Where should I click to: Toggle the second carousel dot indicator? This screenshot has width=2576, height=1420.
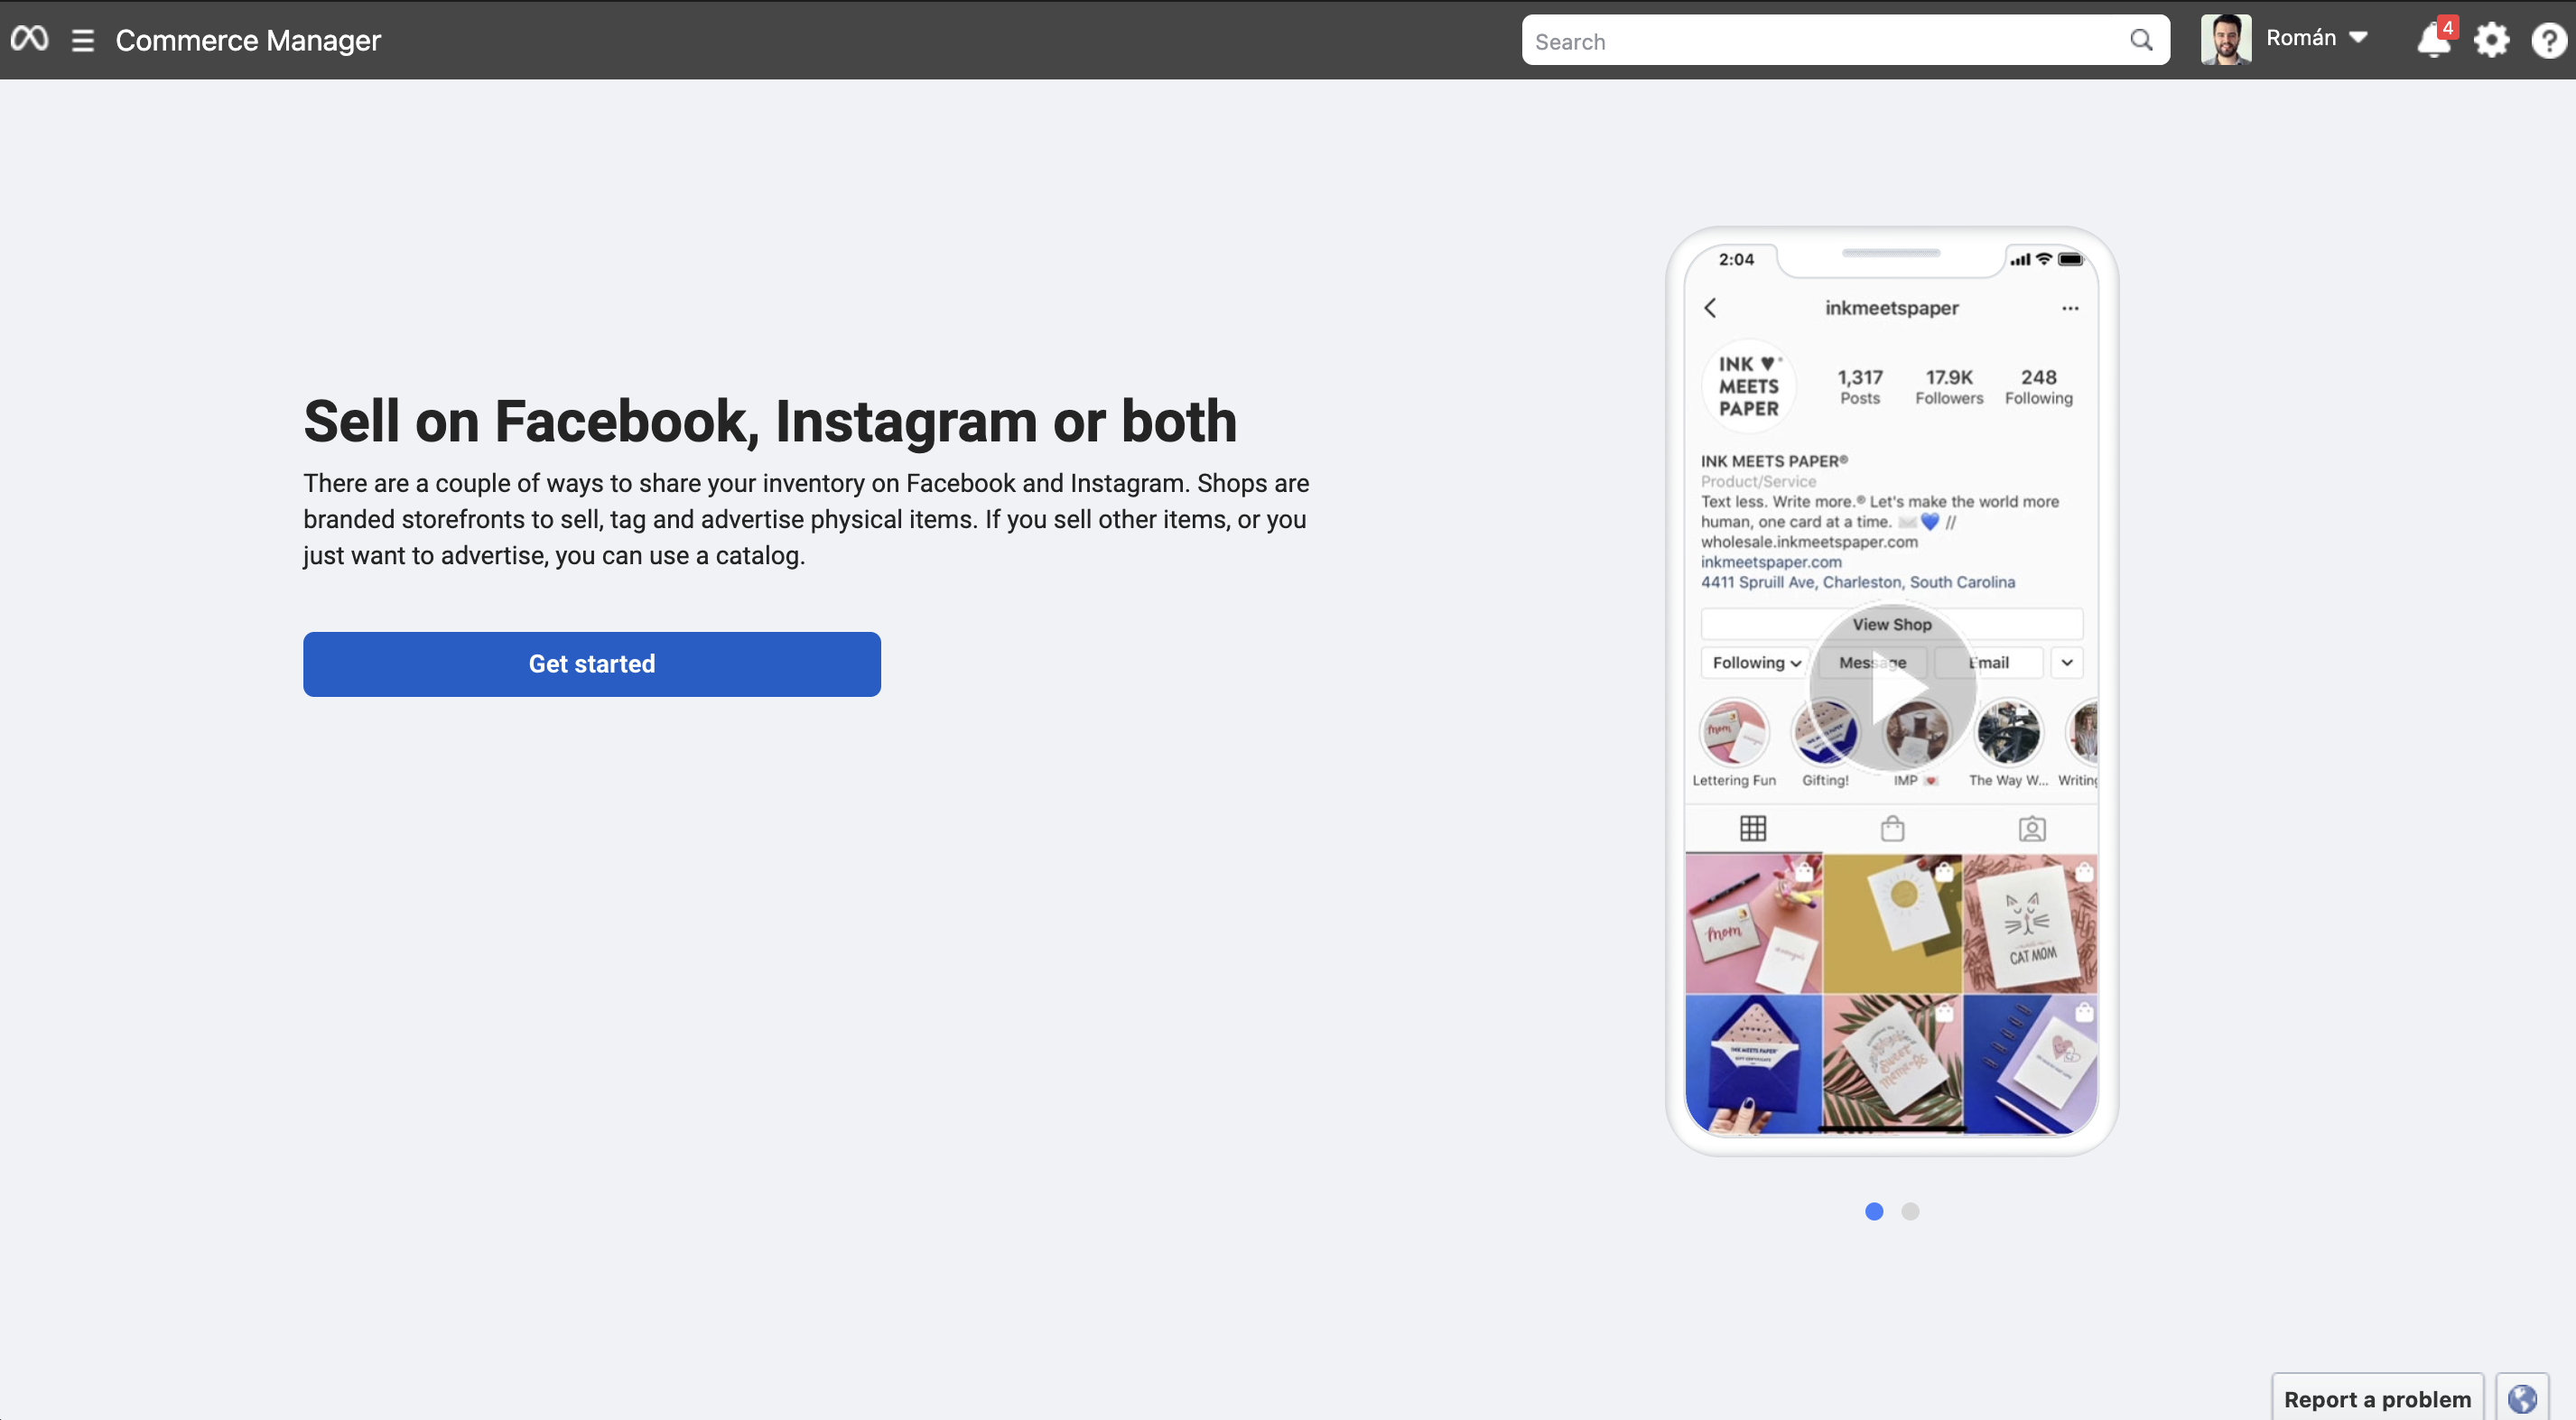(x=1910, y=1211)
